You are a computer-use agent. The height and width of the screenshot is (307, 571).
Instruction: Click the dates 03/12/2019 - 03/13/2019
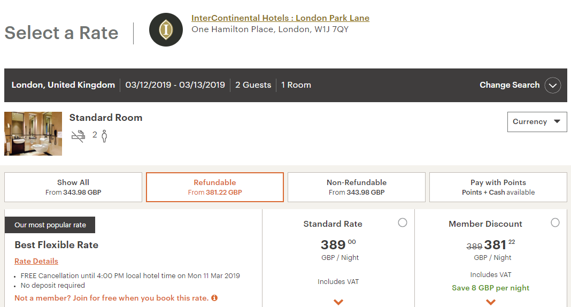click(x=175, y=85)
